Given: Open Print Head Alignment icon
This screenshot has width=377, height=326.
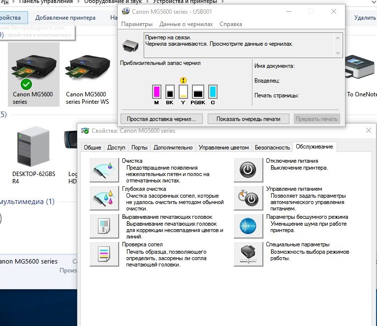Looking at the screenshot, I should pyautogui.click(x=104, y=226).
